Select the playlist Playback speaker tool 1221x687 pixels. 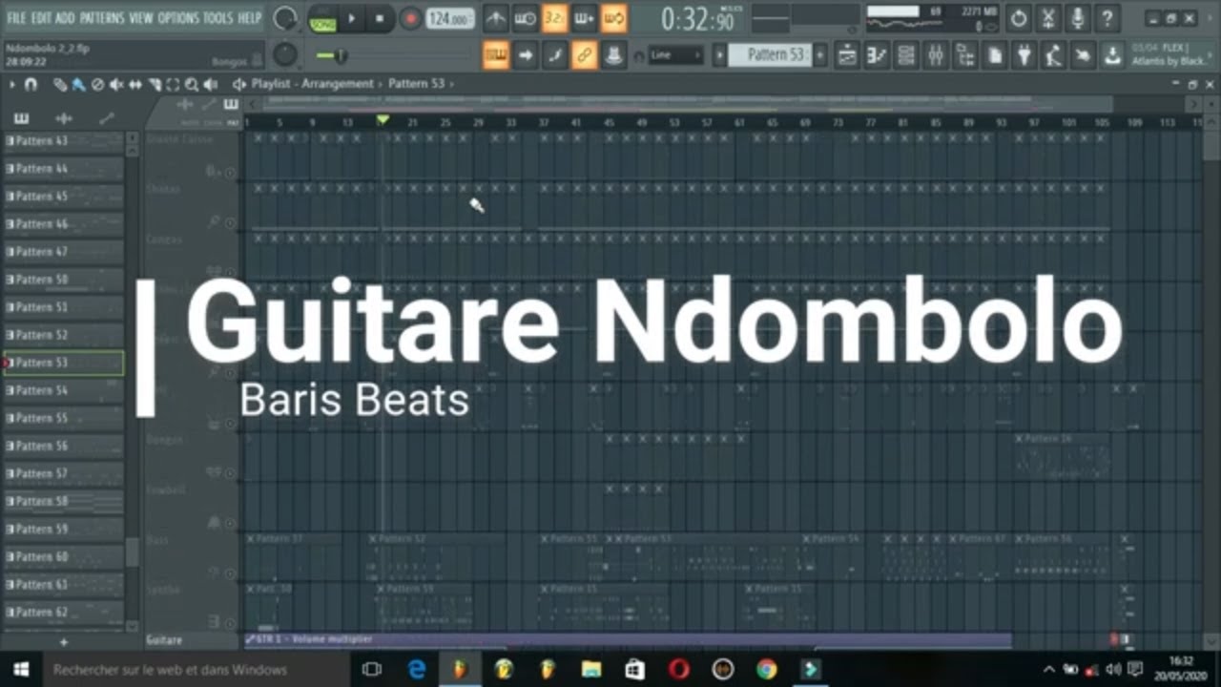(x=211, y=84)
